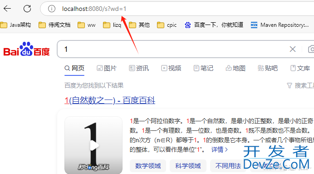Open the lizq bookmark folder
Image resolution: width=314 pixels, height=174 pixels.
112,25
